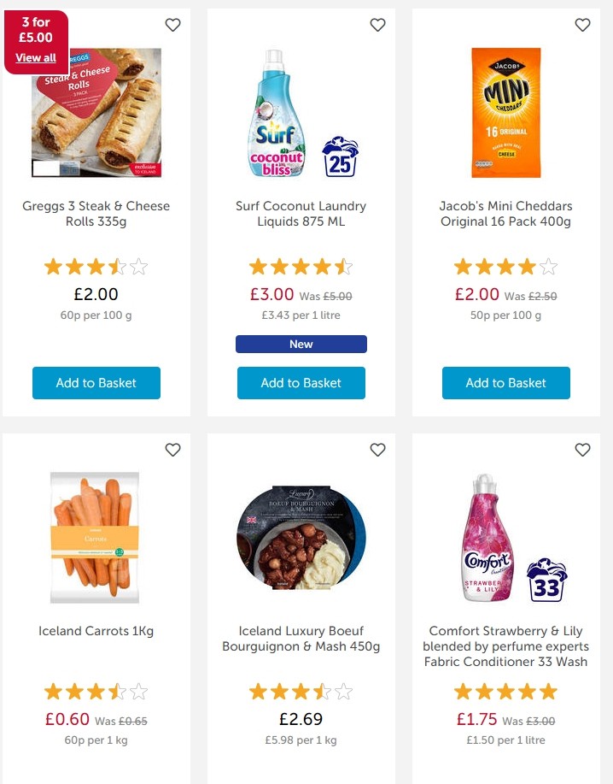Click the Boeuf Bourguignon & Mash product image
The image size is (613, 784).
(301, 538)
